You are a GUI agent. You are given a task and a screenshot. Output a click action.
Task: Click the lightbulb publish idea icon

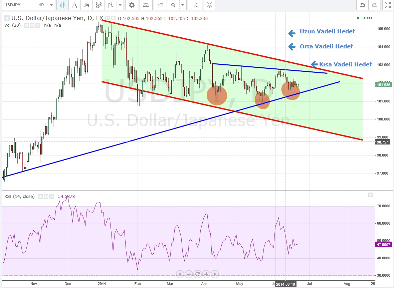pyautogui.click(x=209, y=5)
